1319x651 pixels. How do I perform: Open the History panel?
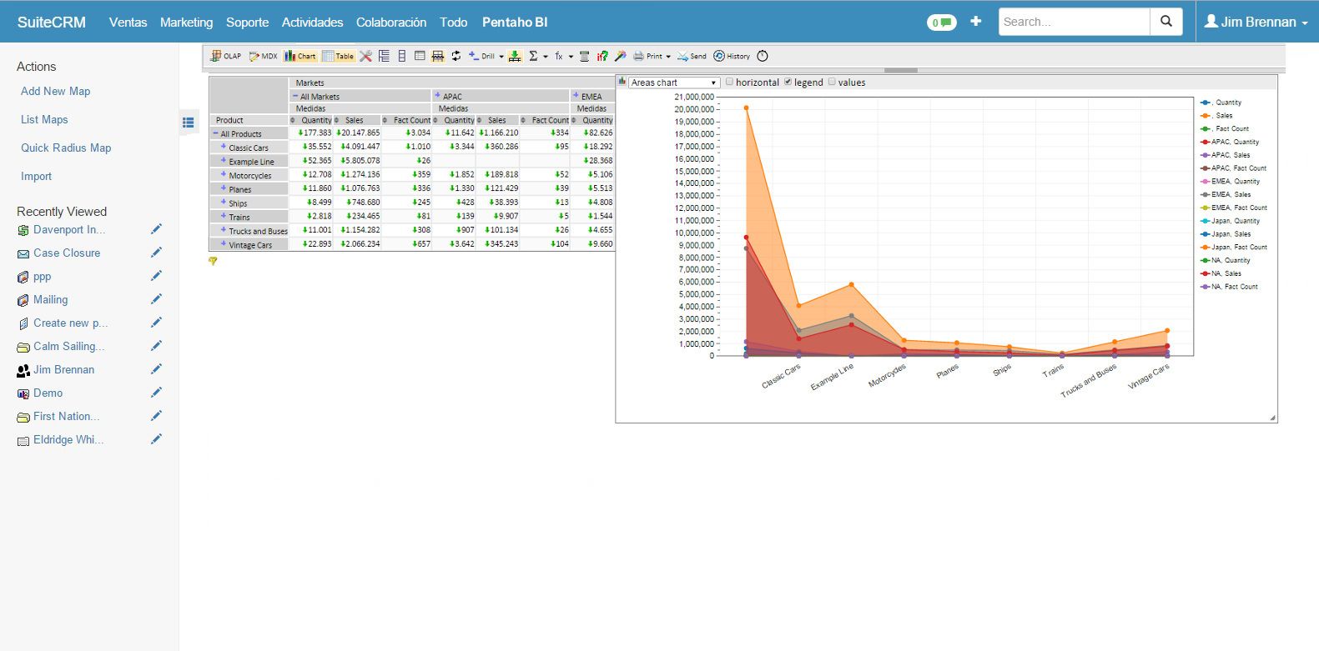pos(732,56)
